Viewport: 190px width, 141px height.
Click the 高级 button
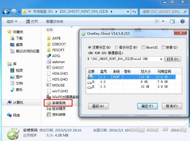pyautogui.click(x=98, y=106)
